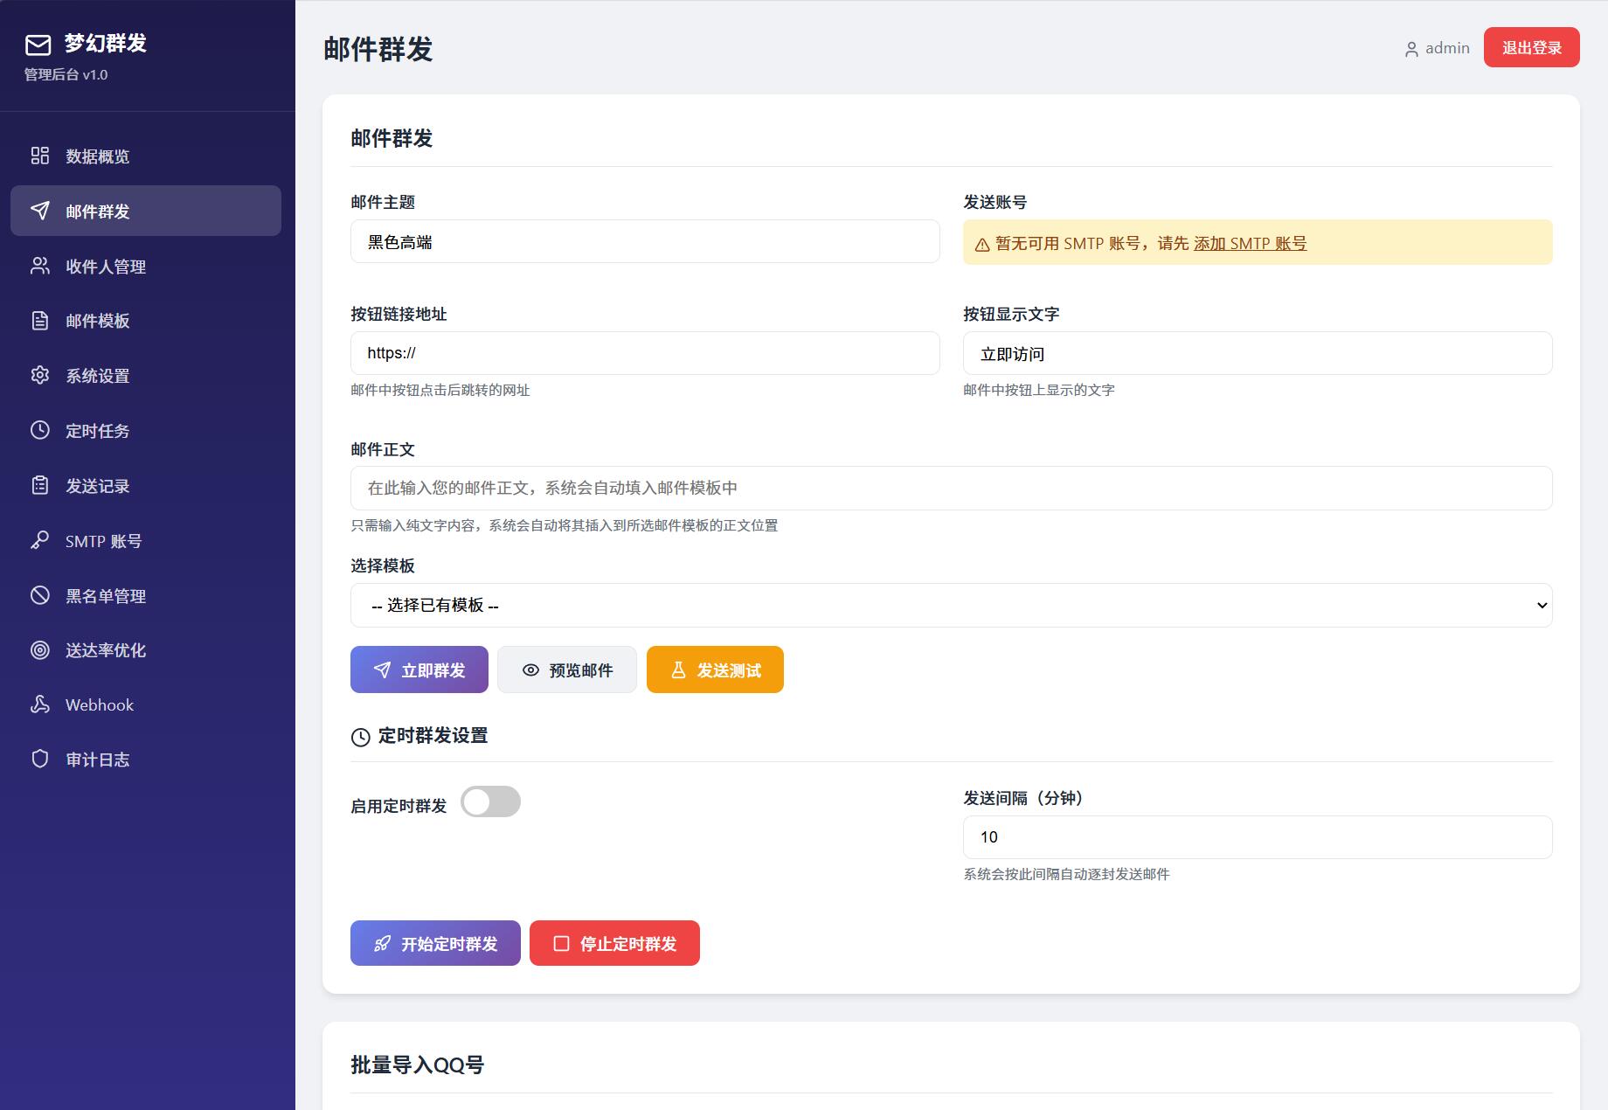
Task: Go to 收件人管理 in the sidebar
Action: 146,266
